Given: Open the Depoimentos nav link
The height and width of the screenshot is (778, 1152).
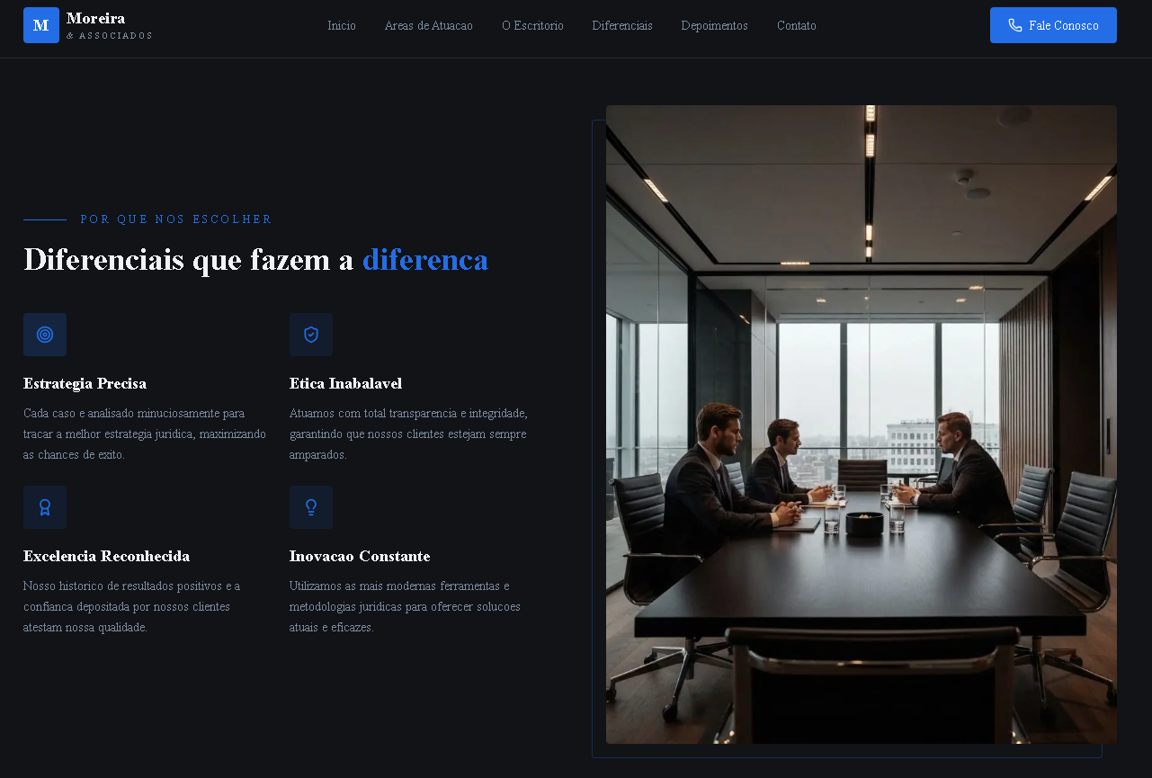Looking at the screenshot, I should [714, 26].
